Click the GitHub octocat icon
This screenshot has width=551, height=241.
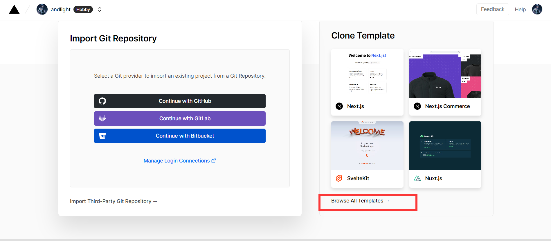[102, 101]
